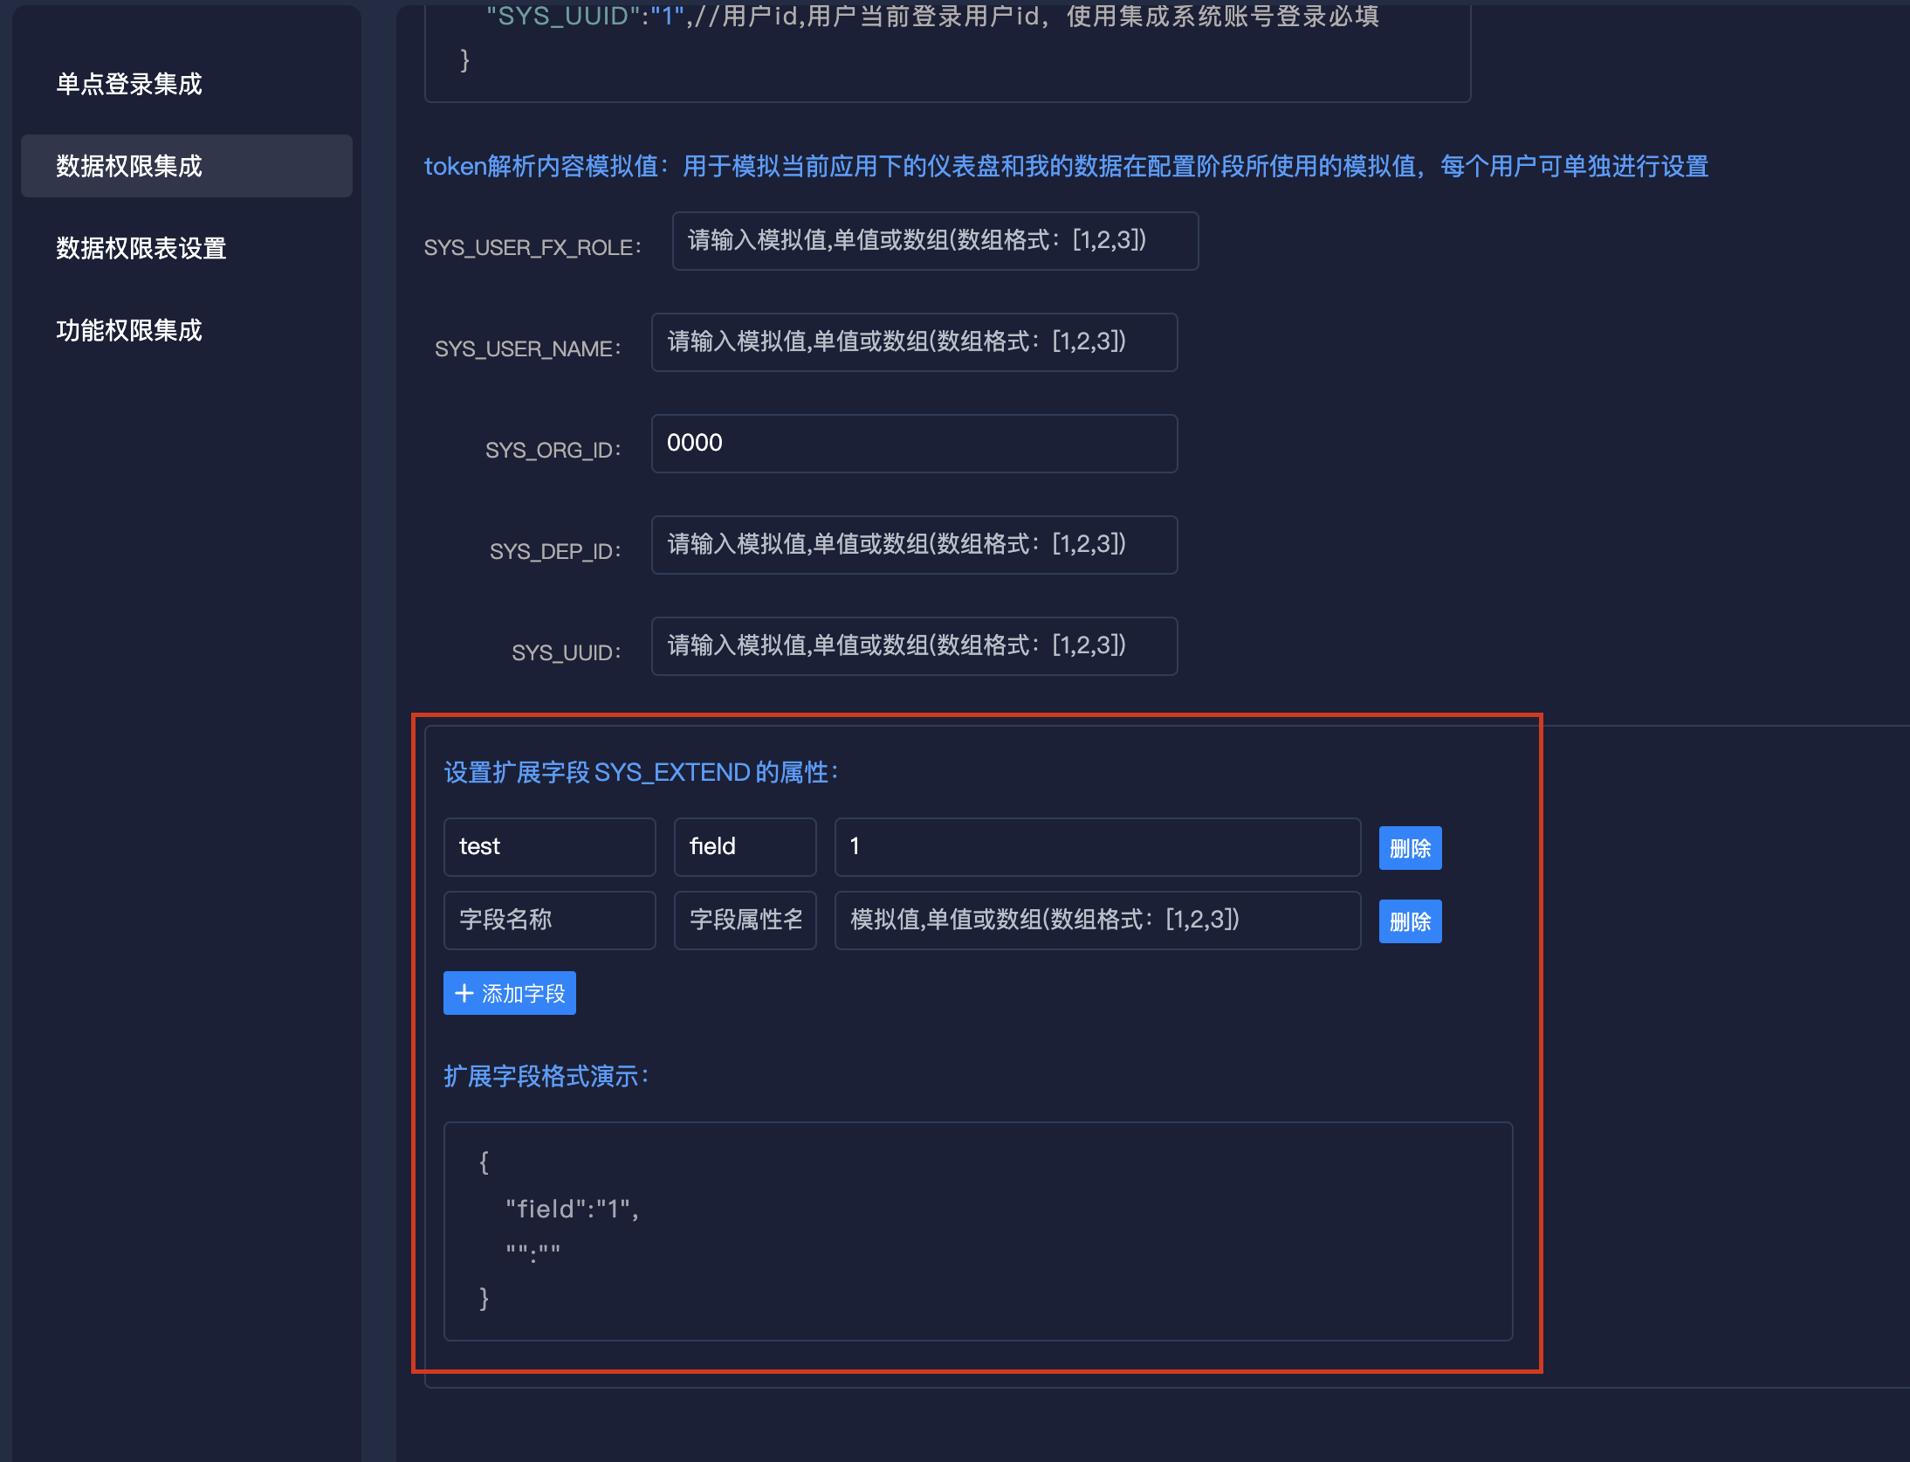Click the 扩展字段格式演示 heading
Viewport: 1910px width, 1462px height.
[x=546, y=1076]
